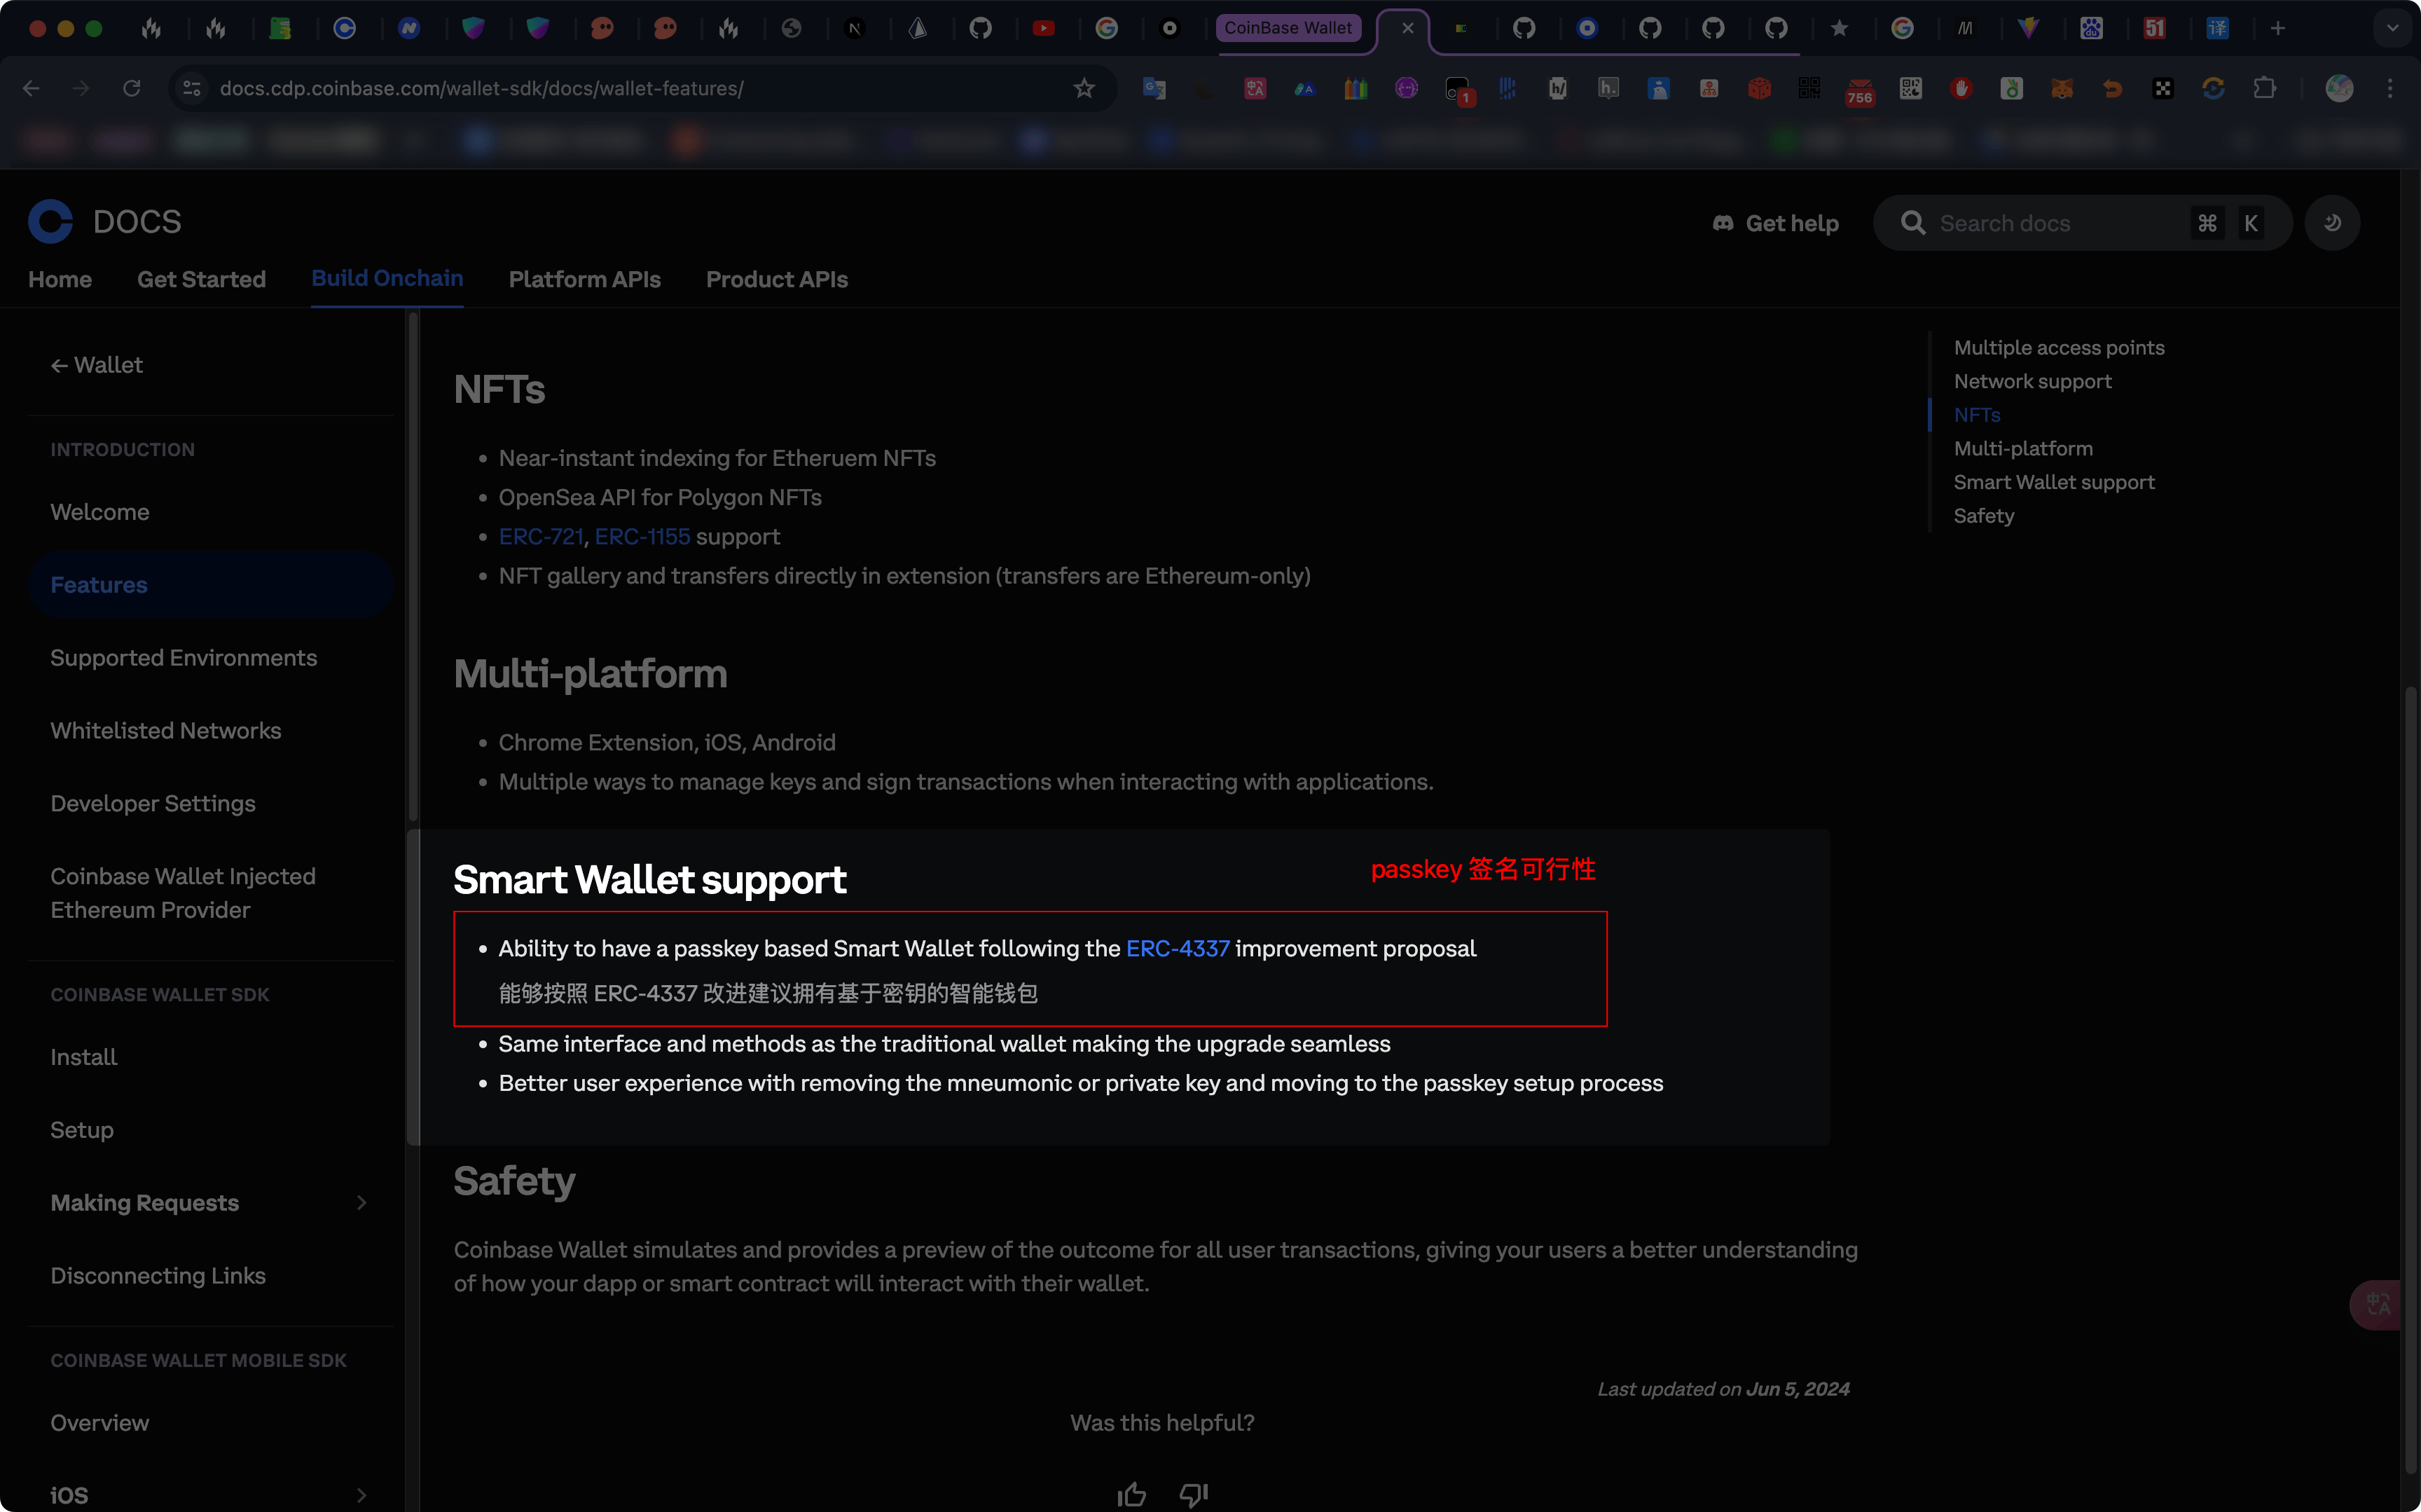Expand the iOS sidebar section
The width and height of the screenshot is (2421, 1512).
tap(362, 1495)
